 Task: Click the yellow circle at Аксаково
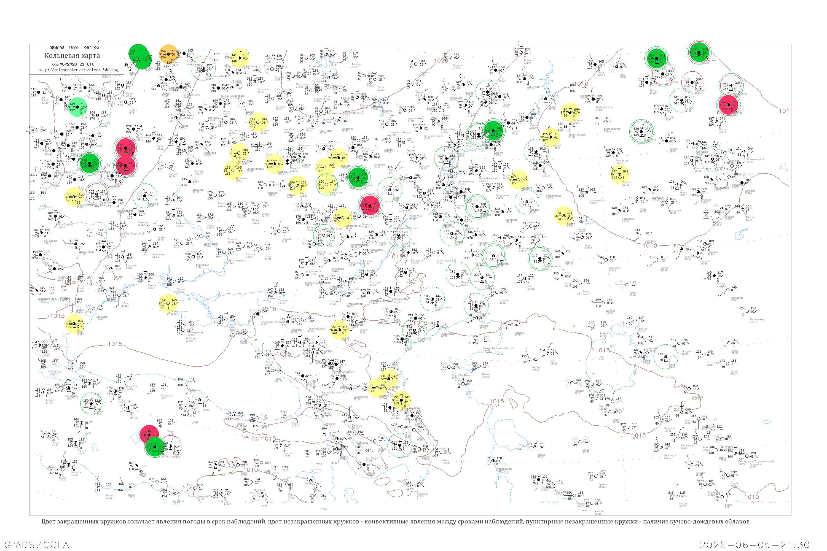tap(519, 180)
